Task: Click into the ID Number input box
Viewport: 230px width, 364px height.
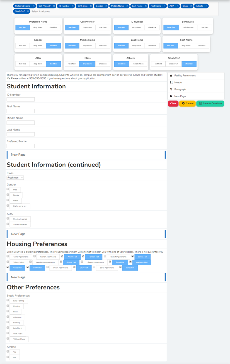Action: 21,100
